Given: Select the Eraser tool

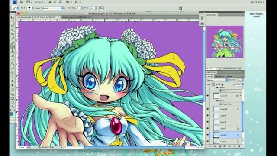Looking at the screenshot, I should point(13,60).
